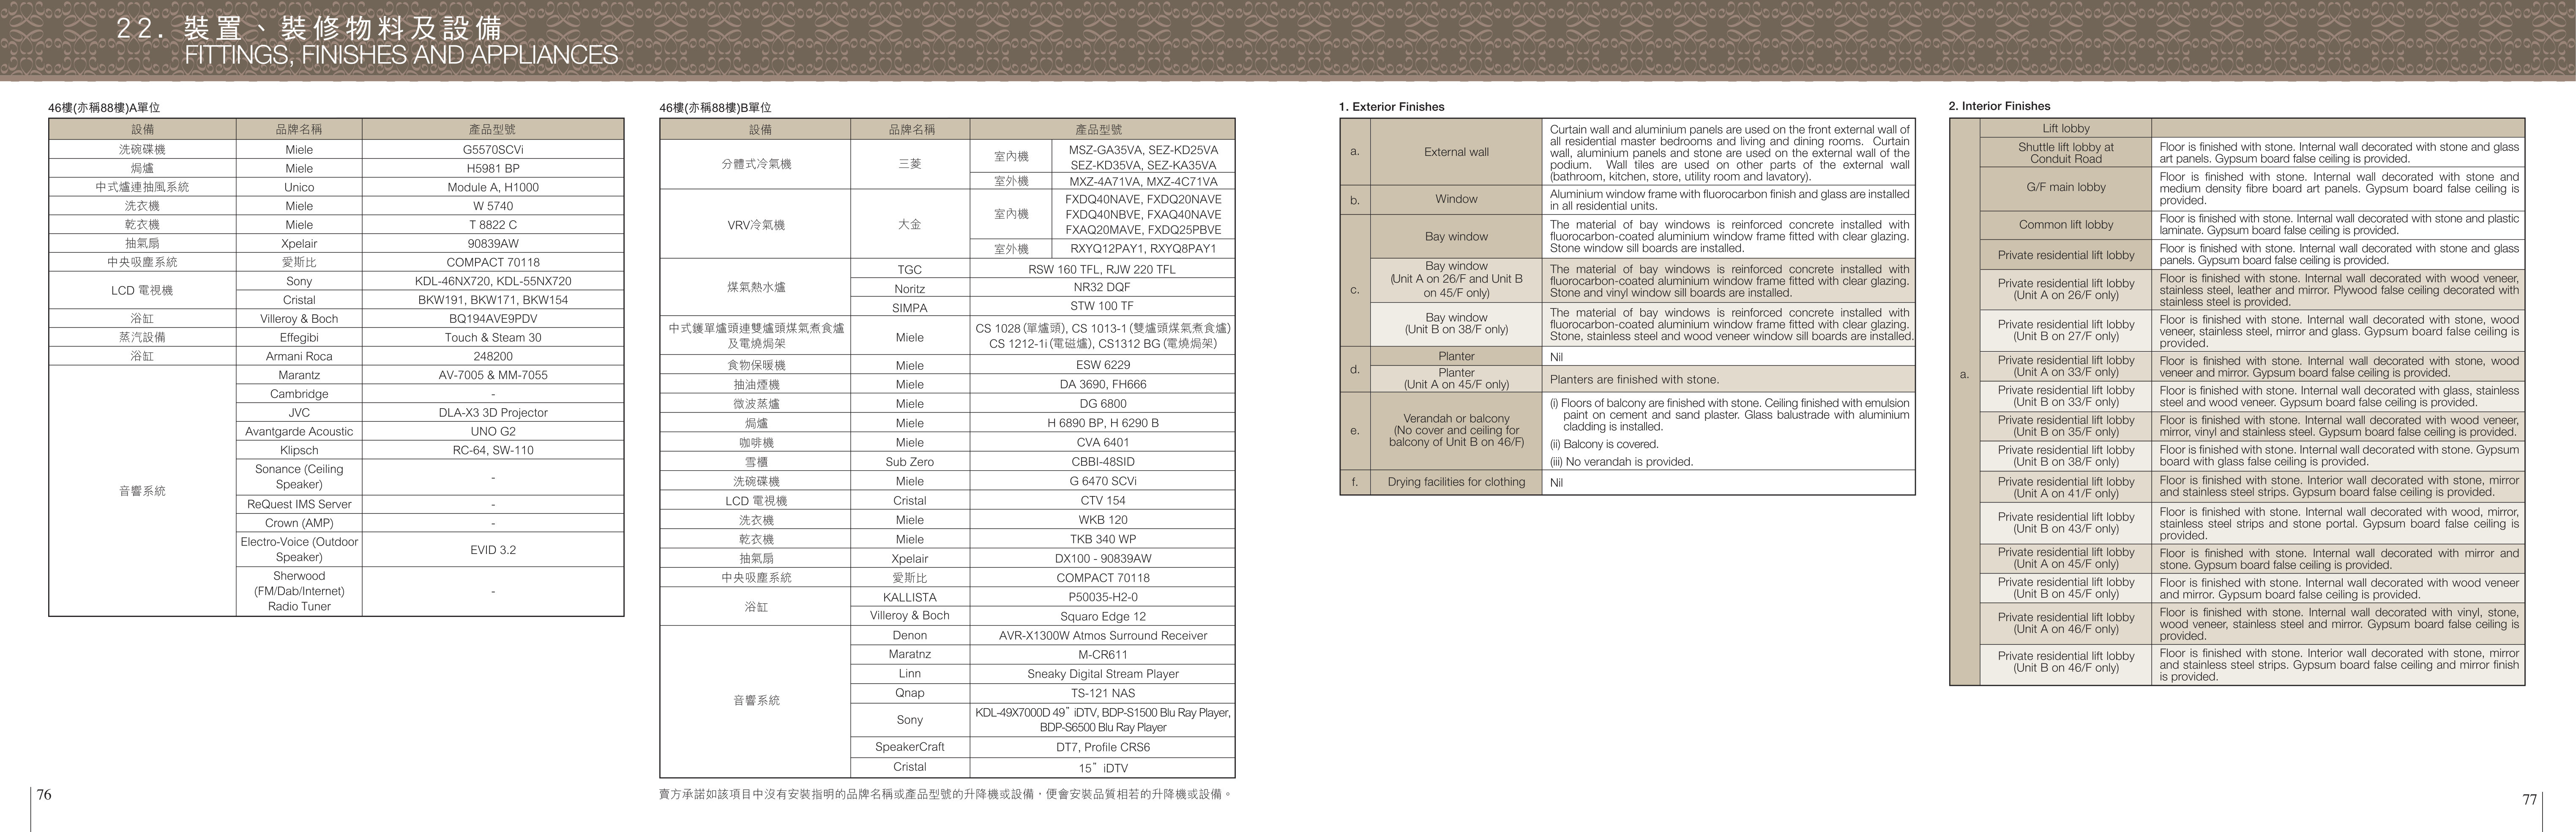Select the 'KALLISTA' brand cell

pos(910,597)
